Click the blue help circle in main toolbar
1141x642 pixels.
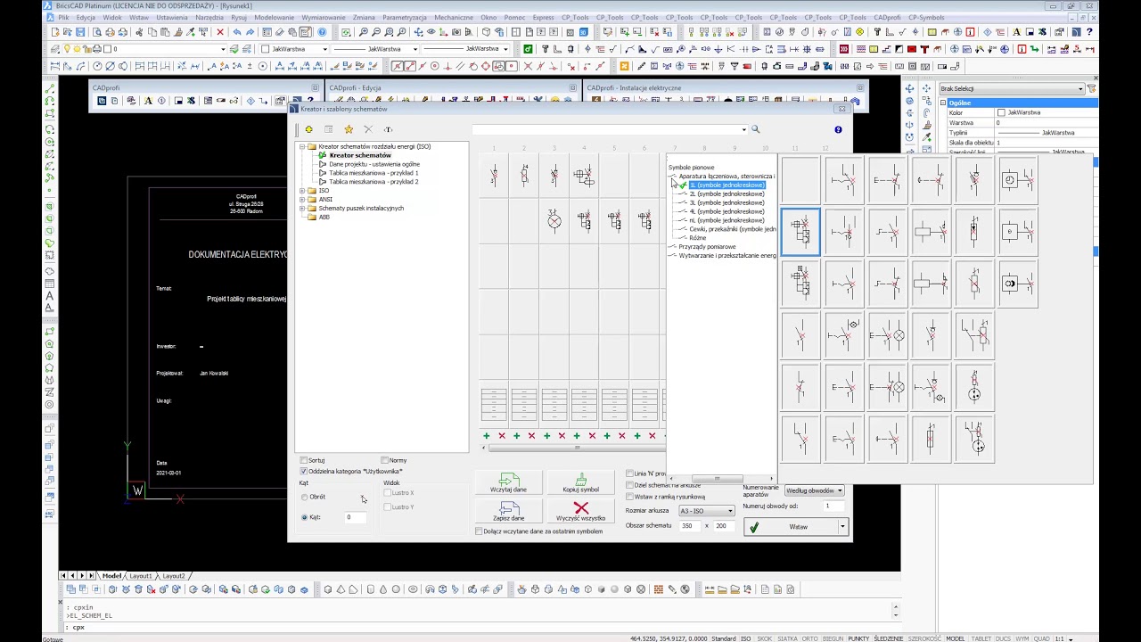[322, 32]
